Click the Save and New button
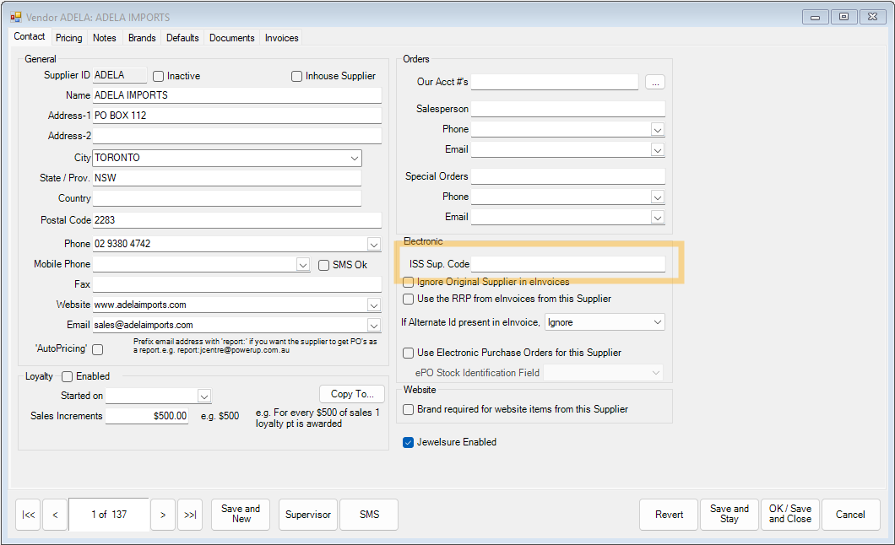This screenshot has width=895, height=545. pos(241,515)
